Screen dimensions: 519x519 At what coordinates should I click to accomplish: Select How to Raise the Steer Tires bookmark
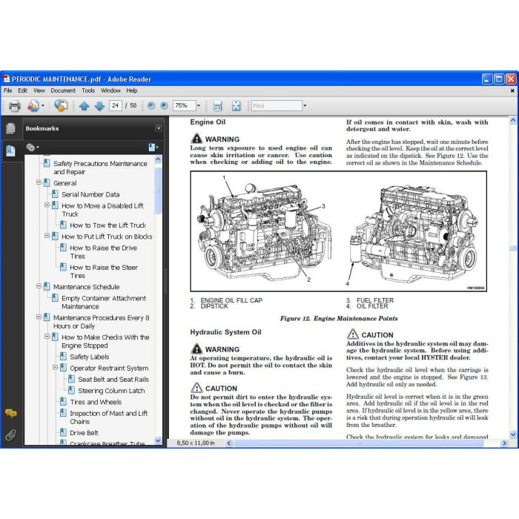(104, 271)
